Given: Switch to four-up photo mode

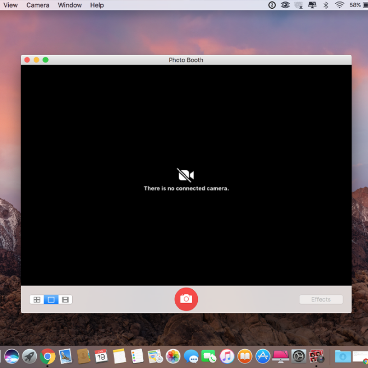Looking at the screenshot, I should (37, 299).
